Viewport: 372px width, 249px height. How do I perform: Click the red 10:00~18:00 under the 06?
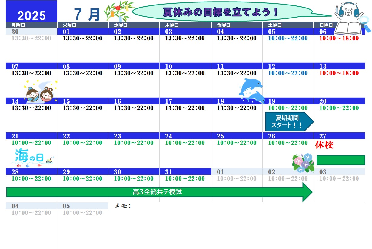coord(339,38)
